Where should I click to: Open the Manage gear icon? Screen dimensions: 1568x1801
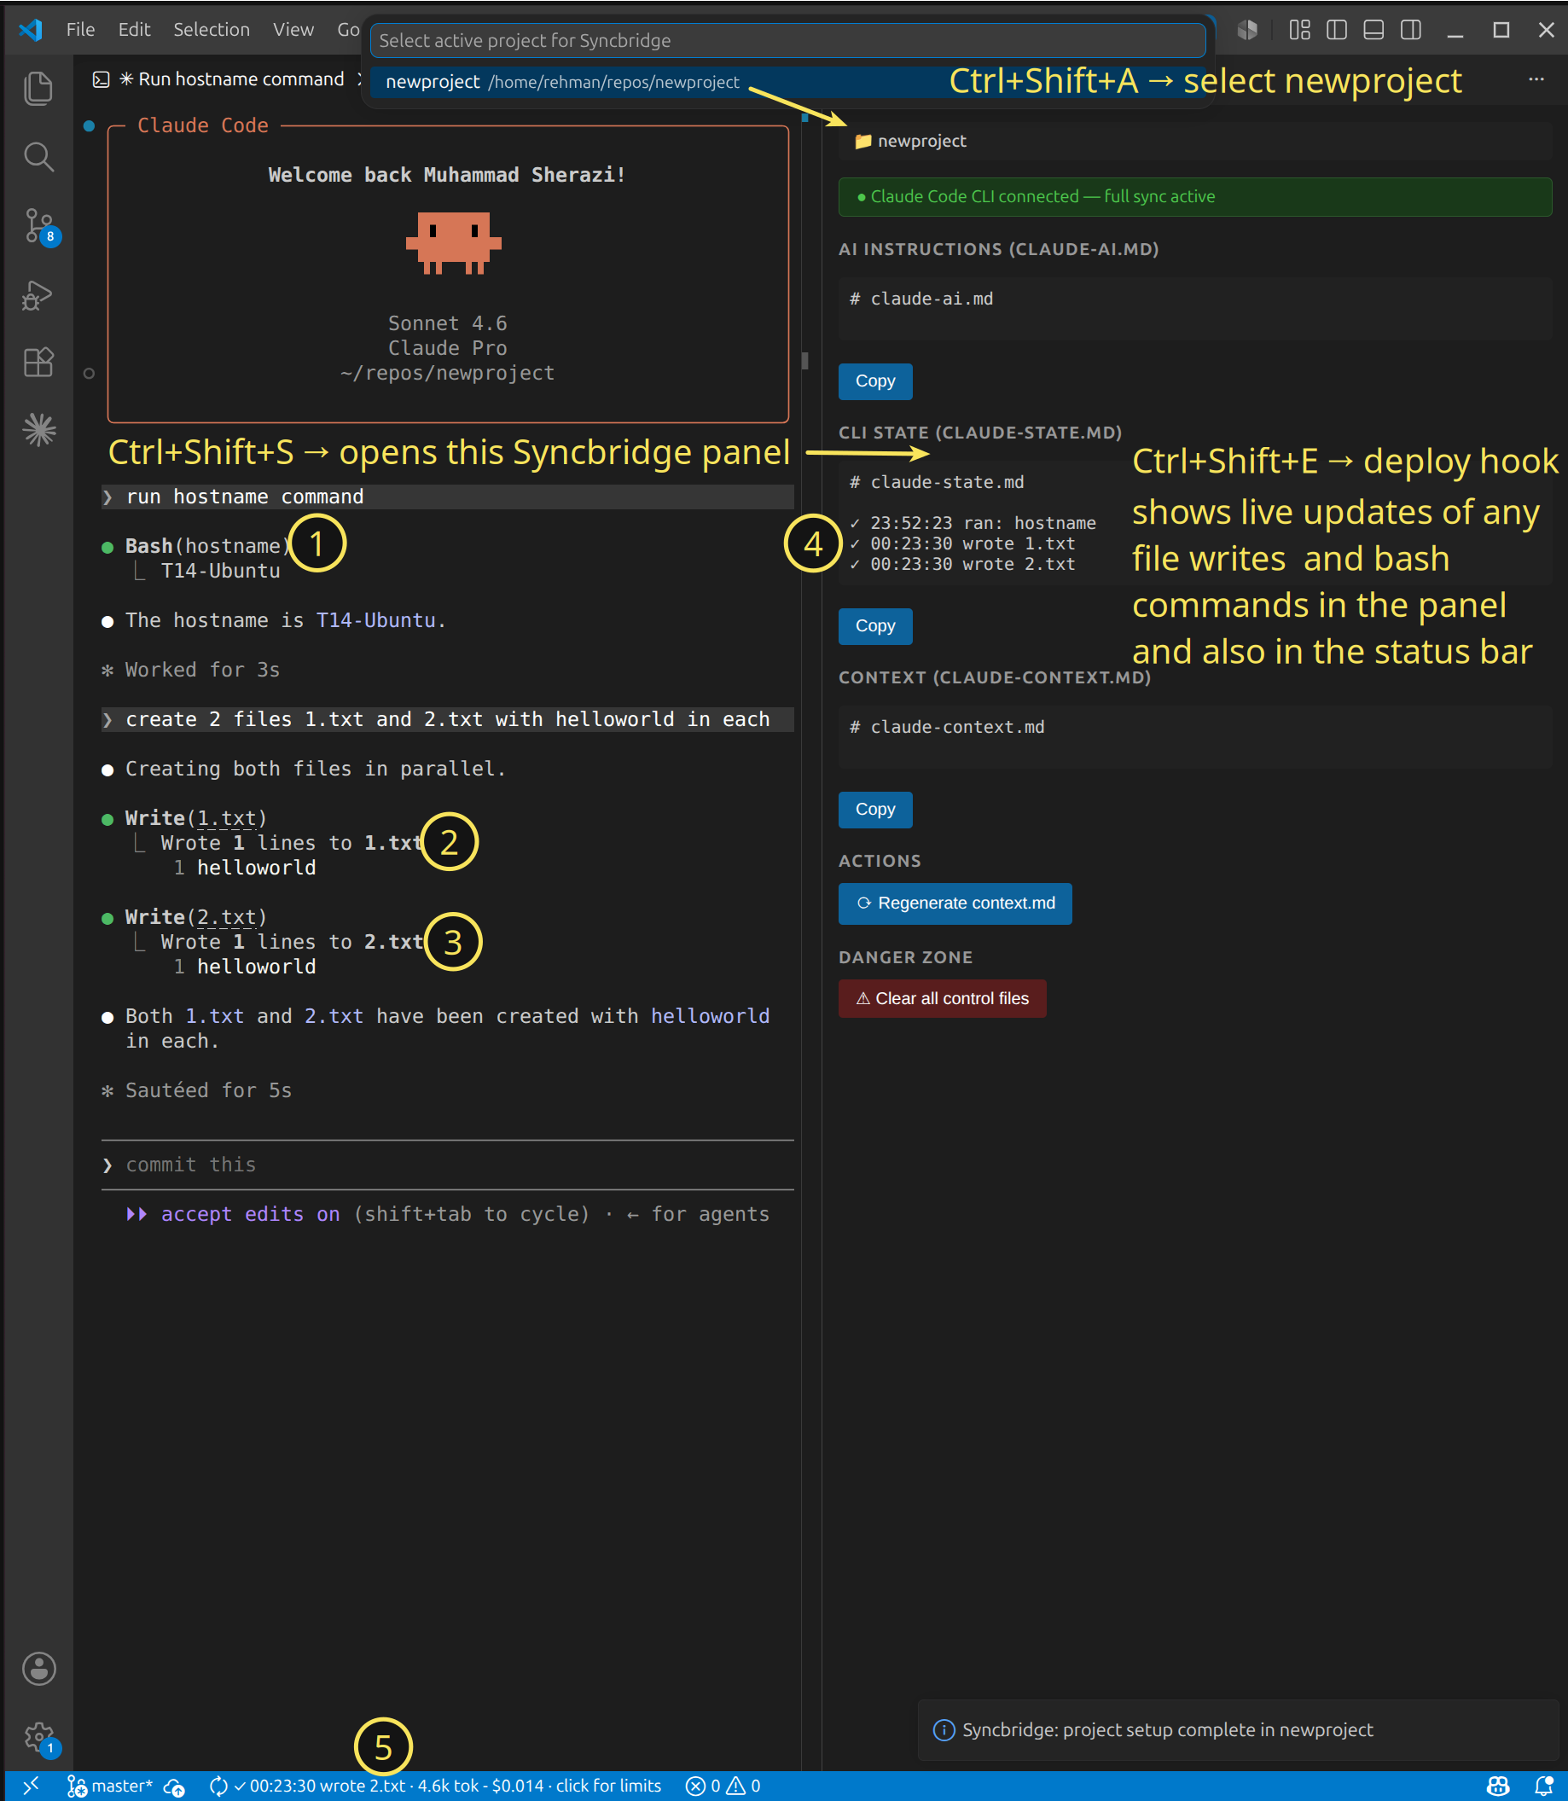[x=40, y=1737]
